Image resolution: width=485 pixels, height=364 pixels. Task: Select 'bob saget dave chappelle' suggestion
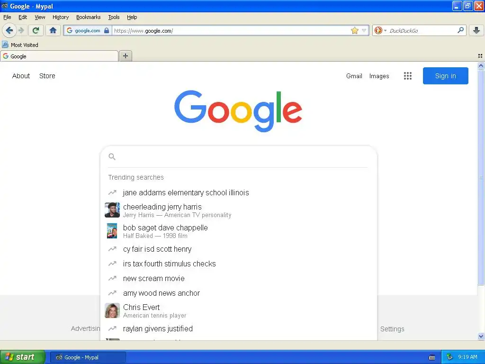pyautogui.click(x=165, y=227)
